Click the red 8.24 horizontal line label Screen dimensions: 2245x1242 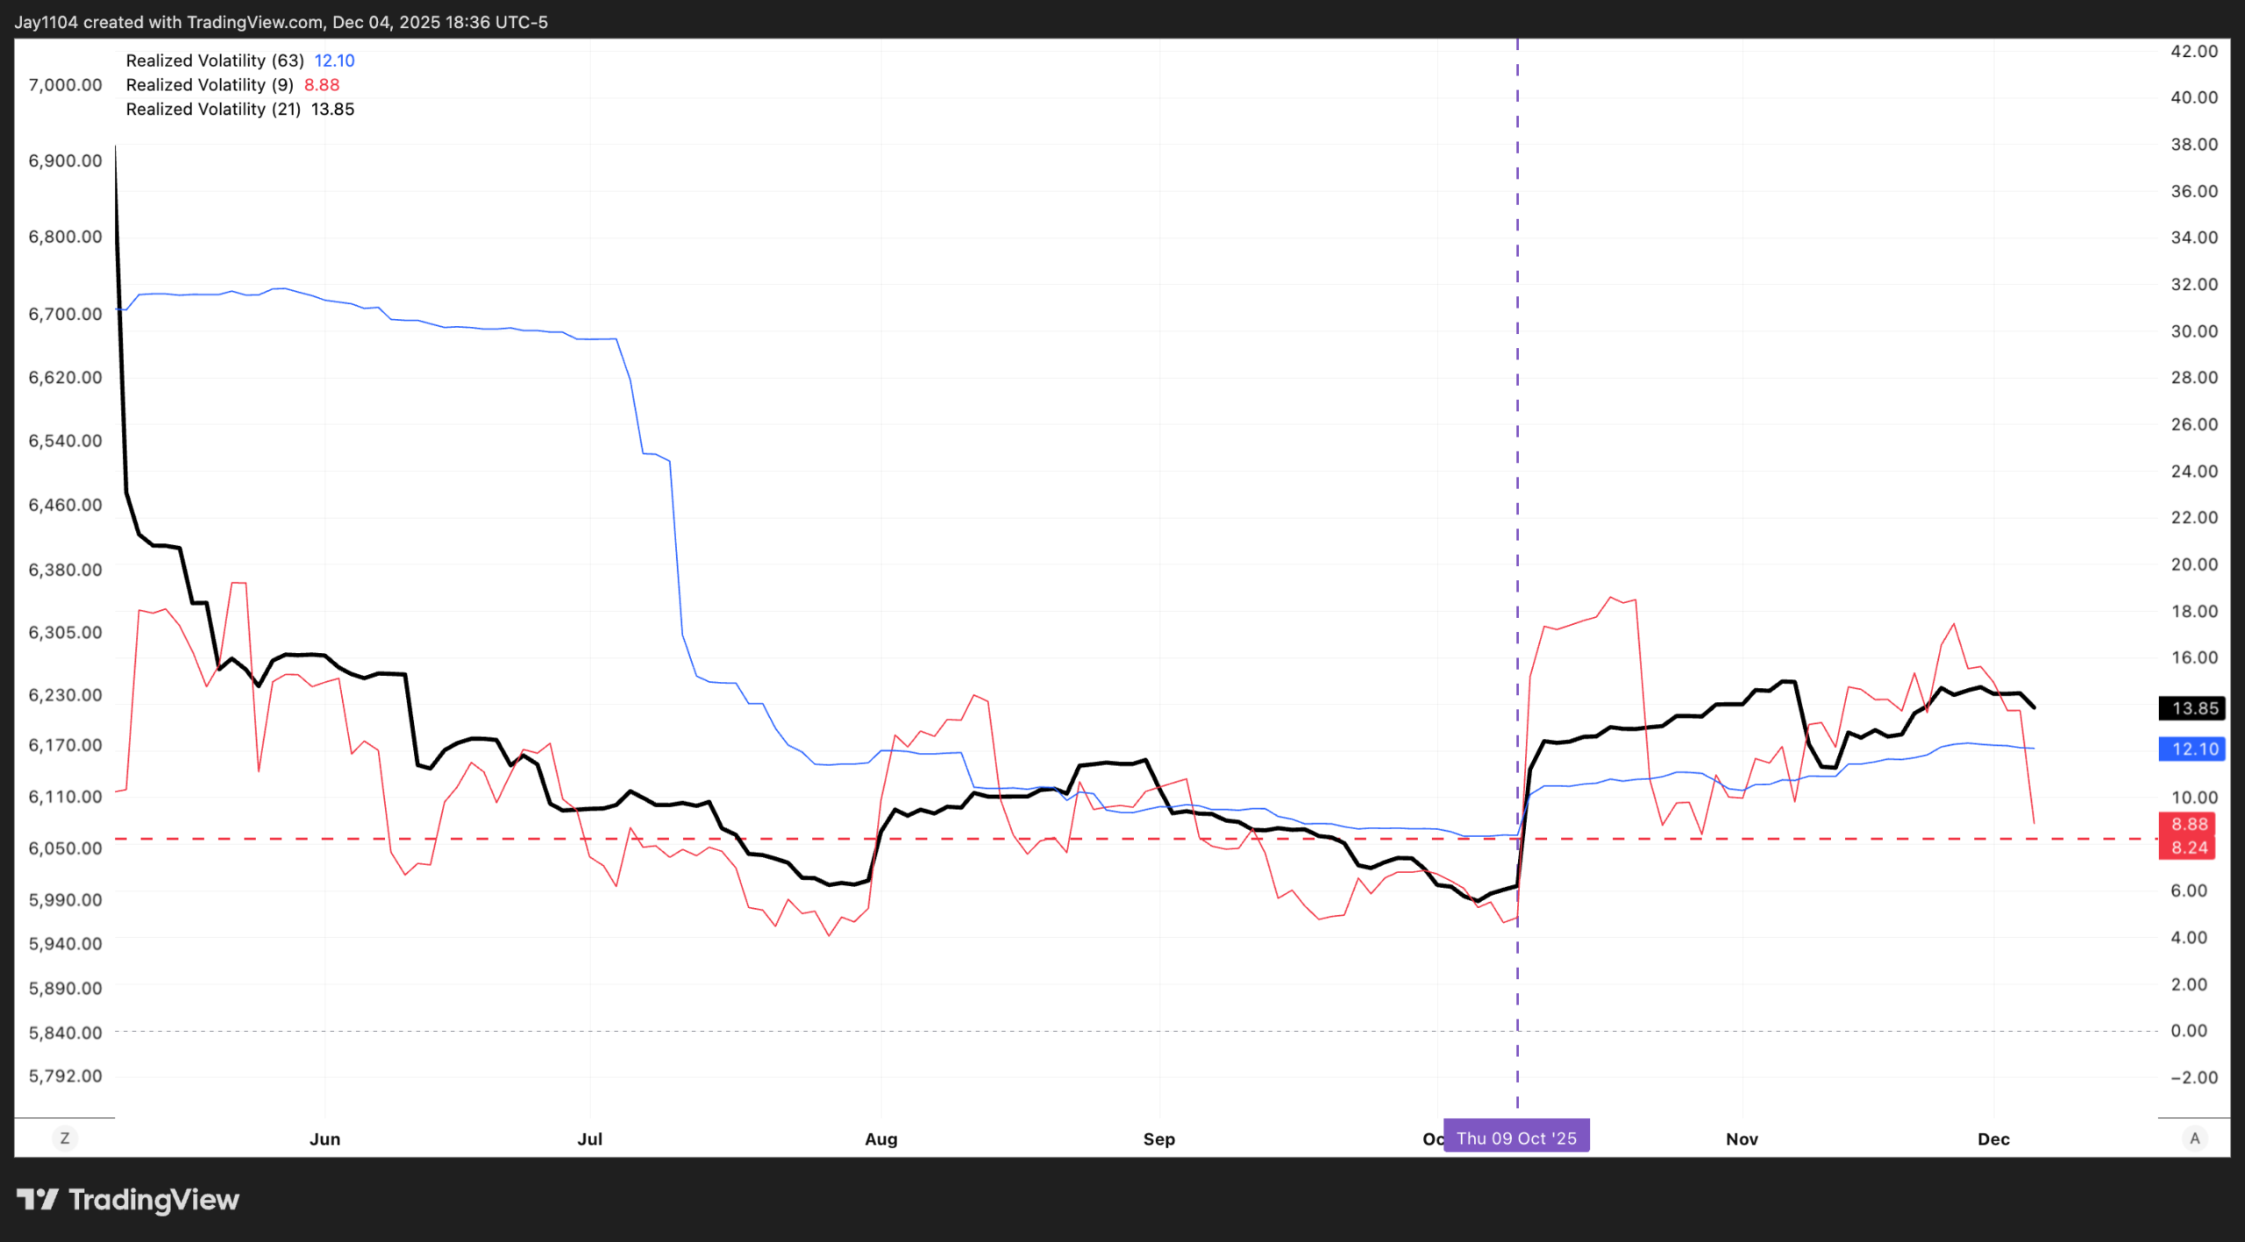(x=2187, y=848)
